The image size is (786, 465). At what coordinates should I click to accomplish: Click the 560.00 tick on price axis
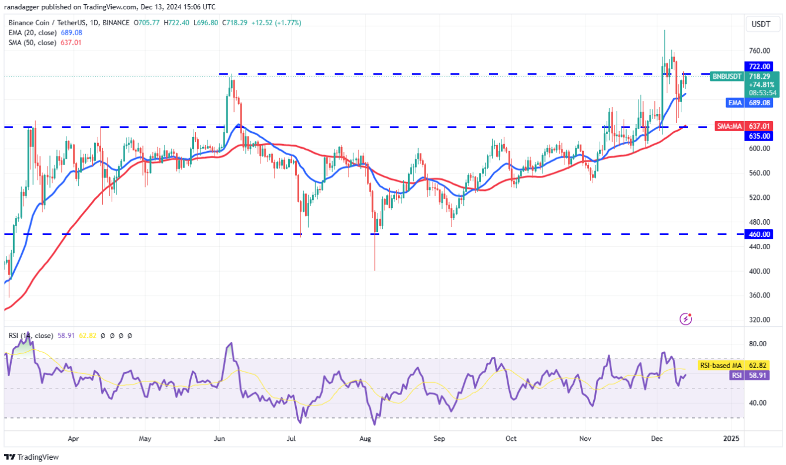coord(758,173)
